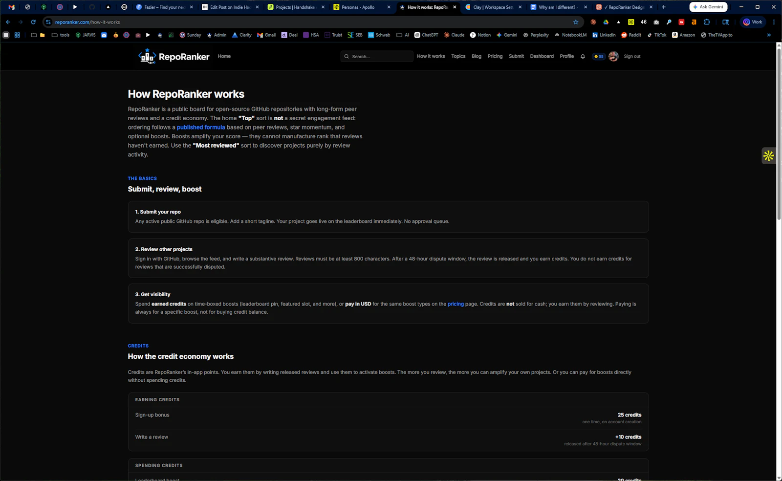Click the browser address bar URL
782x481 pixels.
[87, 22]
